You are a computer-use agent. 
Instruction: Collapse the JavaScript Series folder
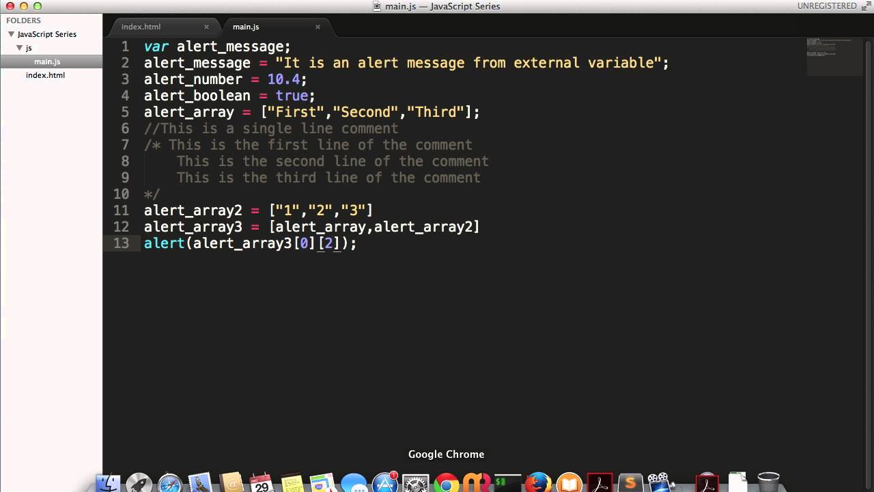11,34
